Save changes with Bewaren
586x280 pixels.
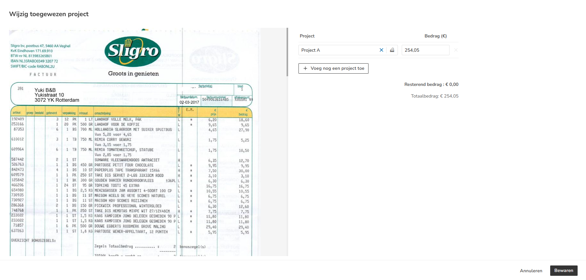pyautogui.click(x=564, y=271)
